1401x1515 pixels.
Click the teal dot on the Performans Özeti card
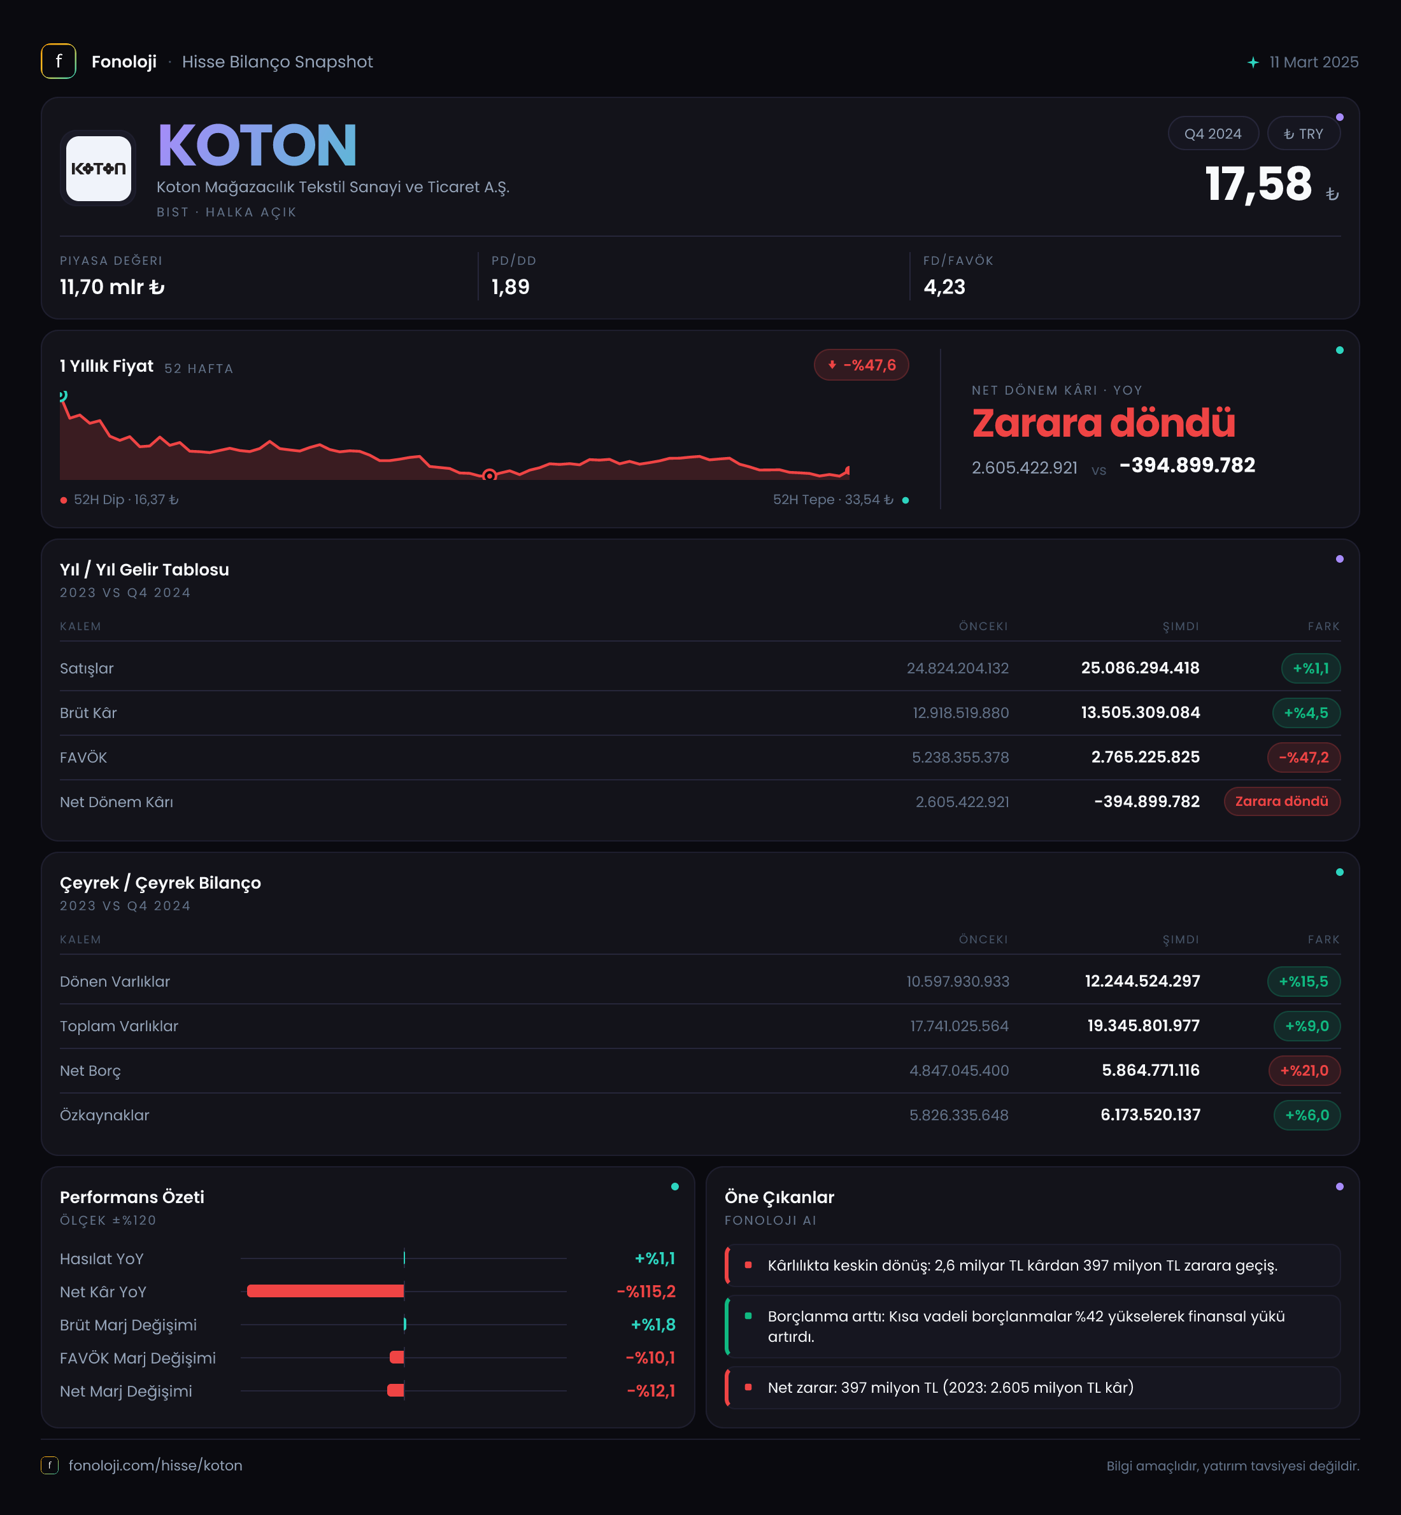click(x=675, y=1187)
